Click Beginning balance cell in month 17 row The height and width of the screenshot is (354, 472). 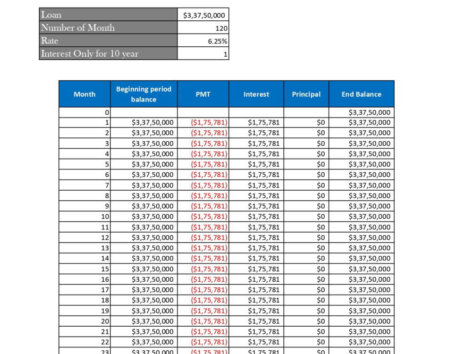(144, 290)
